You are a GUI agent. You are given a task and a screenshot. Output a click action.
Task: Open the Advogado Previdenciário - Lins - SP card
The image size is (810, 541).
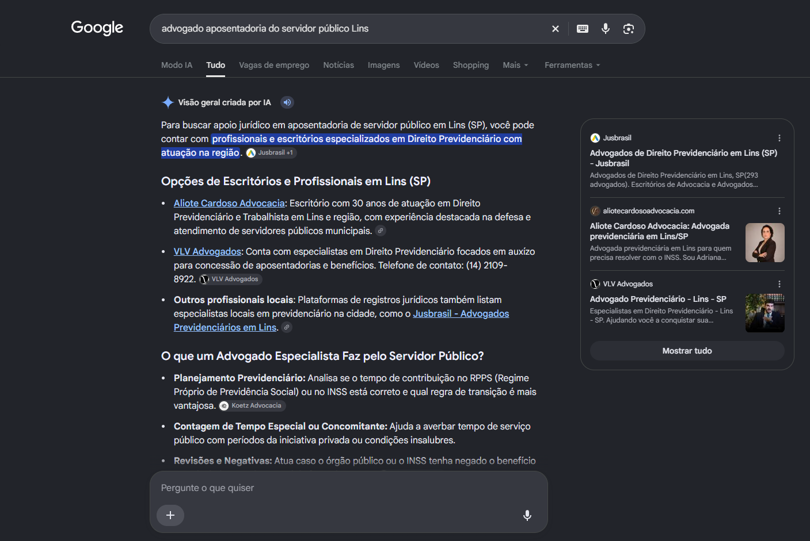pos(658,299)
